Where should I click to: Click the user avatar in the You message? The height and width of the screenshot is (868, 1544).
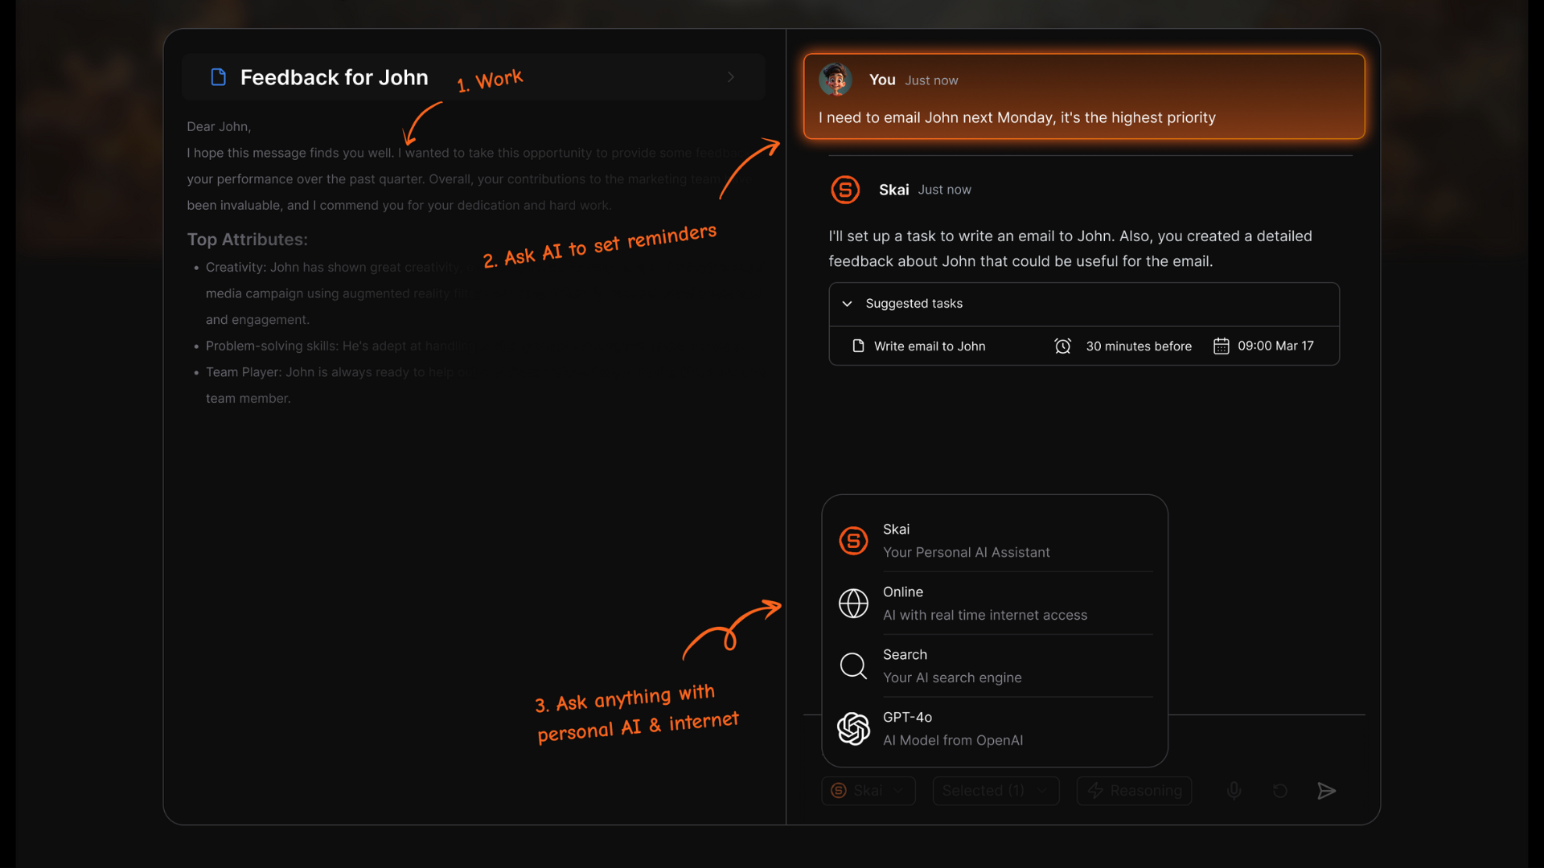click(836, 80)
